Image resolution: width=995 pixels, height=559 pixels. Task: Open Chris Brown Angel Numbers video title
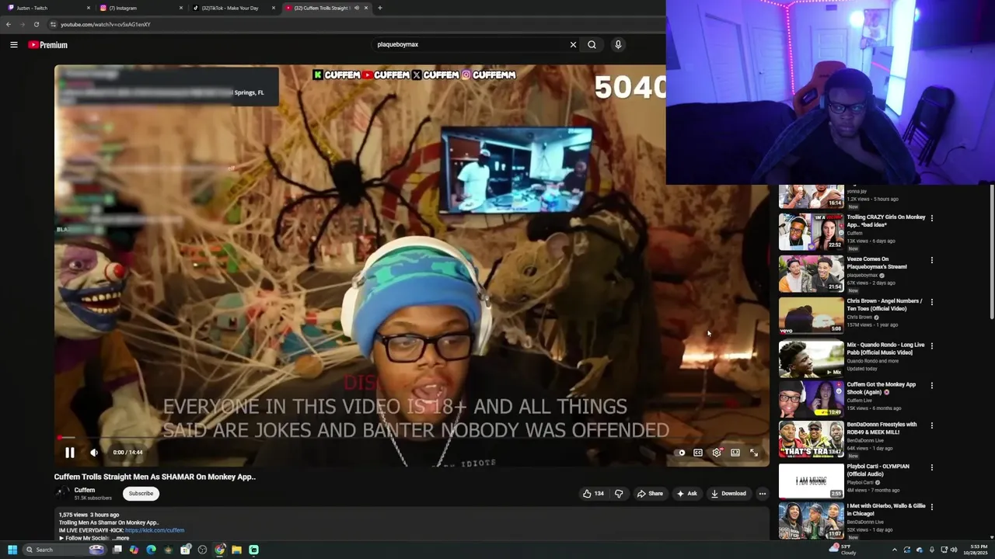click(x=885, y=304)
